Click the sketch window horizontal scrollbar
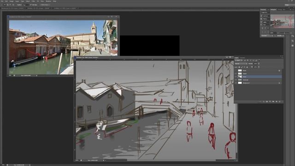 (x=171, y=160)
